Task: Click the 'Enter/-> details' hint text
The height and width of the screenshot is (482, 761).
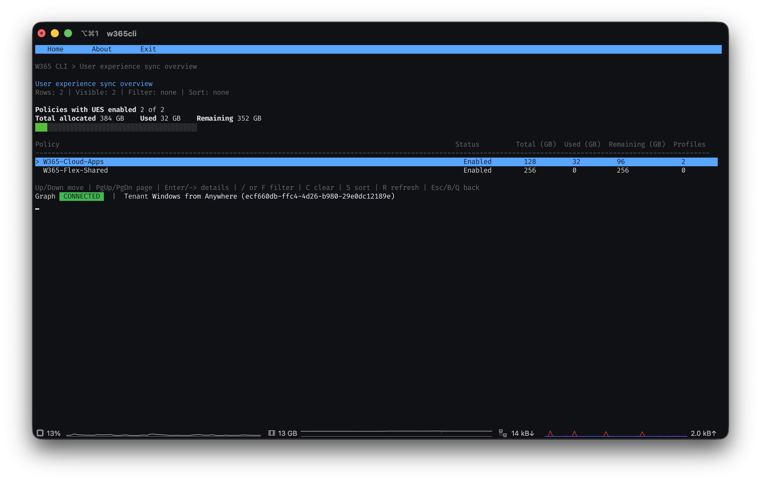Action: [196, 188]
